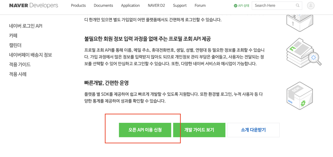Viewport: 333px width, 157px height.
Task: Open the Products menu
Action: point(78,5)
